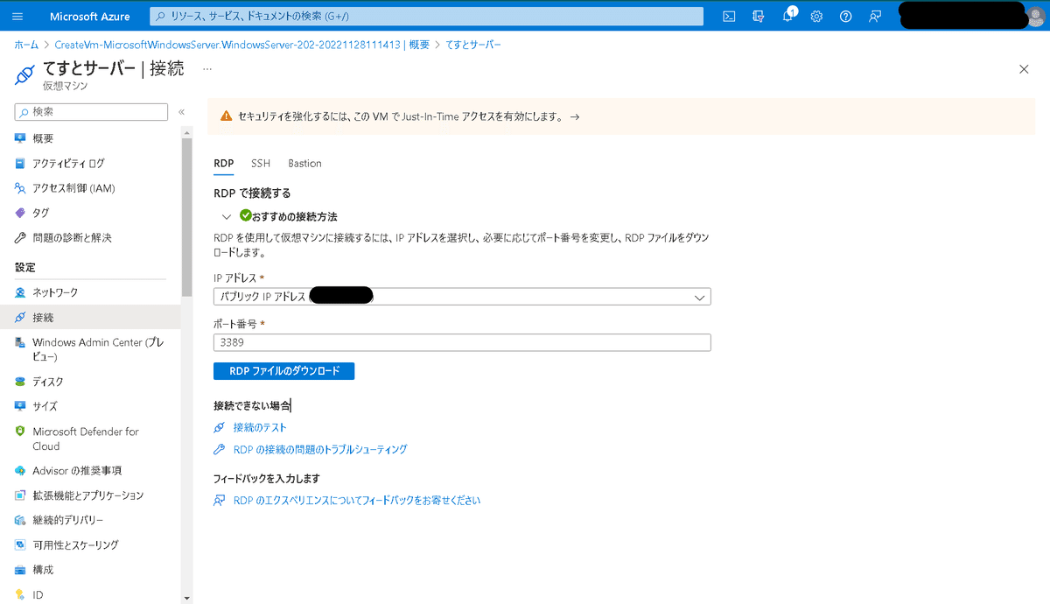Open the CreateVm deployment 概要 breadcrumb
This screenshot has height=604, width=1050.
[x=241, y=44]
